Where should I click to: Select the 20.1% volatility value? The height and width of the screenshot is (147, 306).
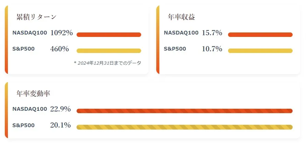pyautogui.click(x=60, y=125)
